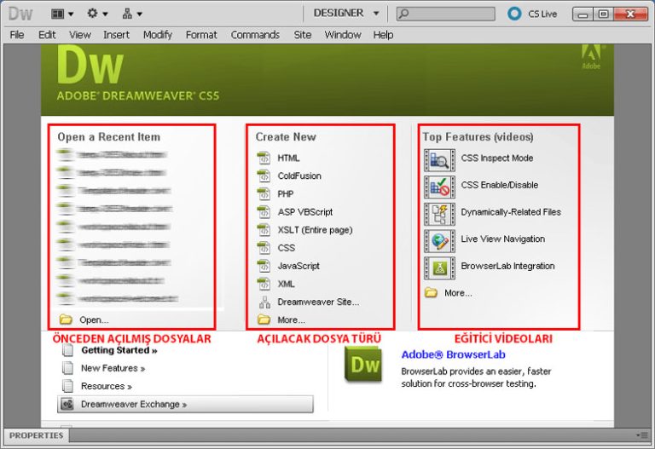Click the Dreamweaver Exchange button

coord(185,405)
